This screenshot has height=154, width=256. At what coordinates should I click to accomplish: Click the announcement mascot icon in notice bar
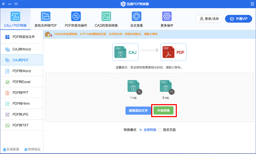point(48,34)
